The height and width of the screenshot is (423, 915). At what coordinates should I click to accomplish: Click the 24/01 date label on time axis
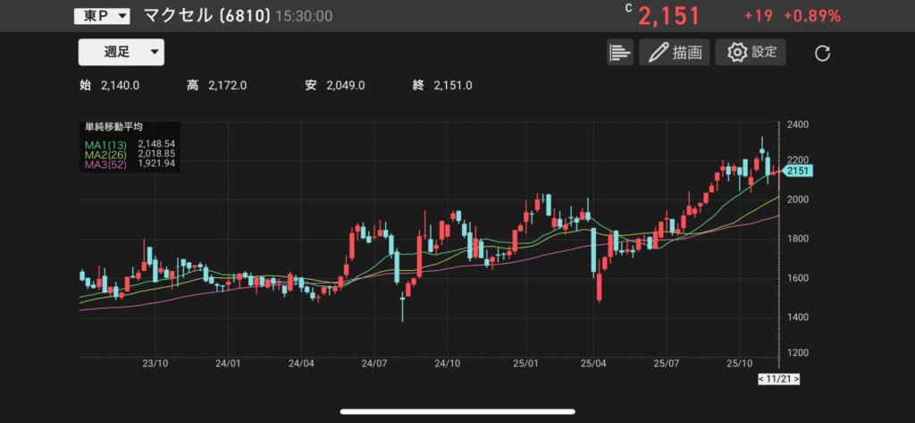click(x=228, y=364)
